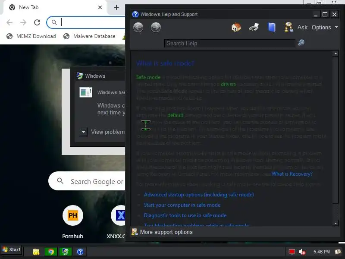
Task: Maximize the Windows Help and Support window
Action: point(325,14)
